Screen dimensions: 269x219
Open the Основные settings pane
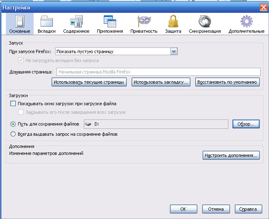click(x=20, y=24)
